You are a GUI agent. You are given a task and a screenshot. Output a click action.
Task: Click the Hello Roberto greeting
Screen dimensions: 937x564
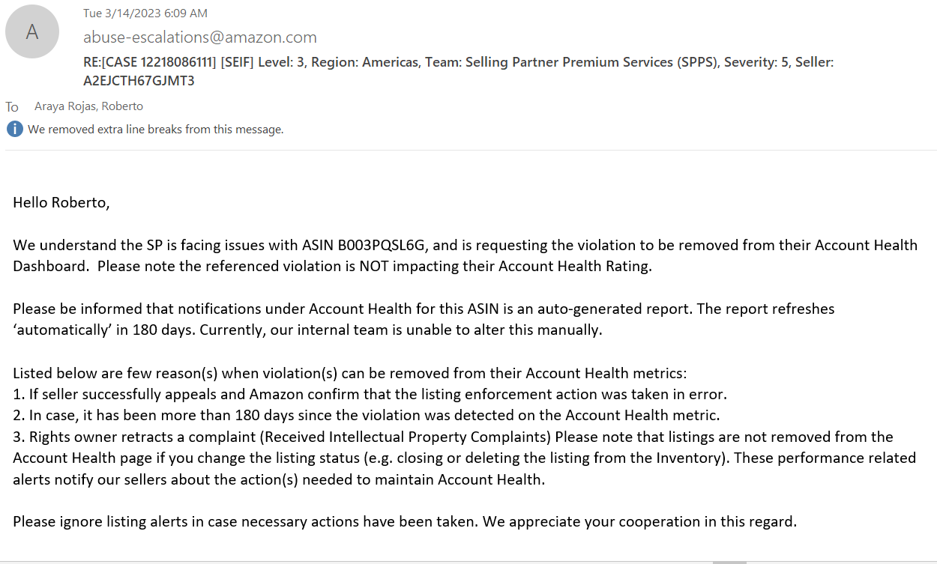click(x=61, y=202)
